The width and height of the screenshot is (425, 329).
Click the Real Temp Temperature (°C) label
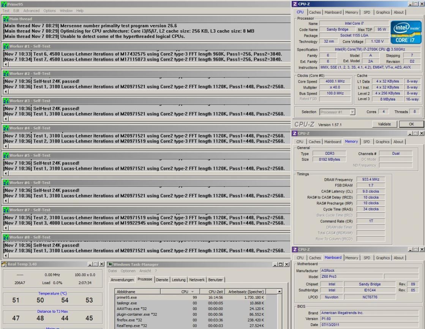coord(52,293)
